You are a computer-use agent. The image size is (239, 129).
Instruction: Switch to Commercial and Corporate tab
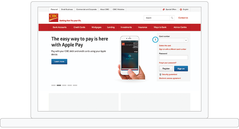pyautogui.click(x=86, y=9)
